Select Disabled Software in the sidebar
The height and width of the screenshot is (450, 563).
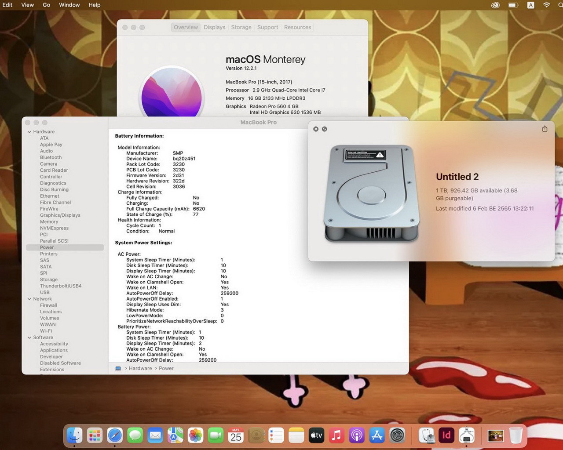tap(61, 363)
